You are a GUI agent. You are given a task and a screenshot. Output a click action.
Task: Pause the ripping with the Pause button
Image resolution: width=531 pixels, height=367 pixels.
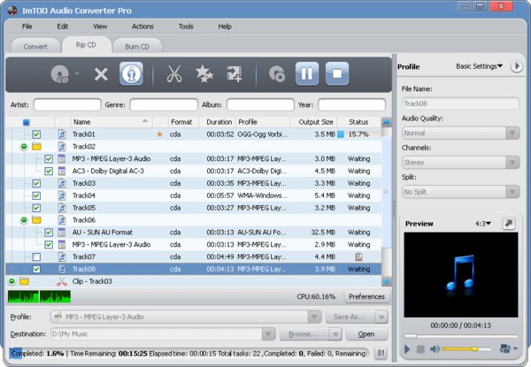tap(306, 73)
